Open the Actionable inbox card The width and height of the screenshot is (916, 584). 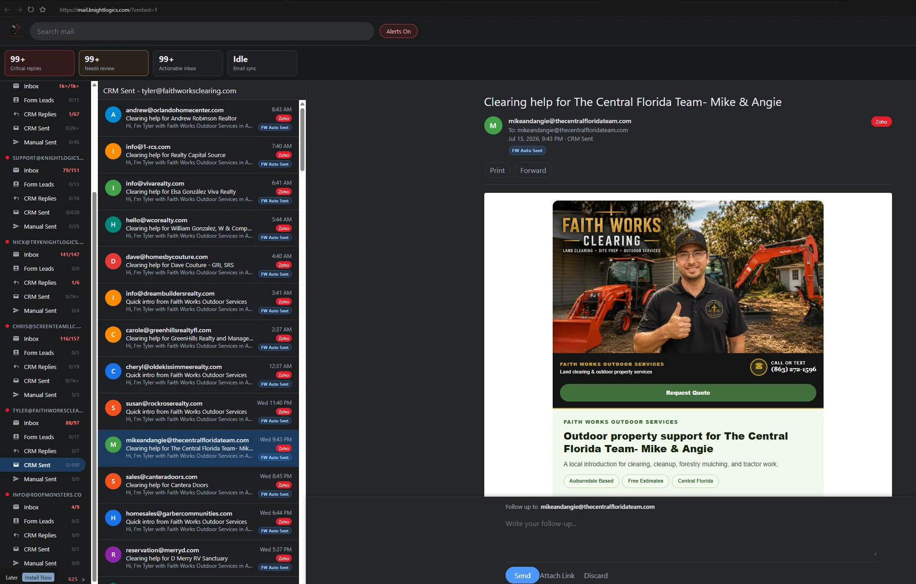188,63
